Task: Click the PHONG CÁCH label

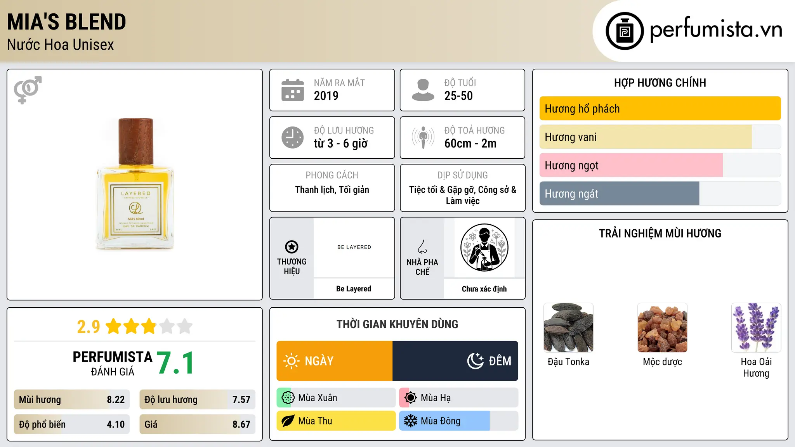Action: click(x=332, y=175)
